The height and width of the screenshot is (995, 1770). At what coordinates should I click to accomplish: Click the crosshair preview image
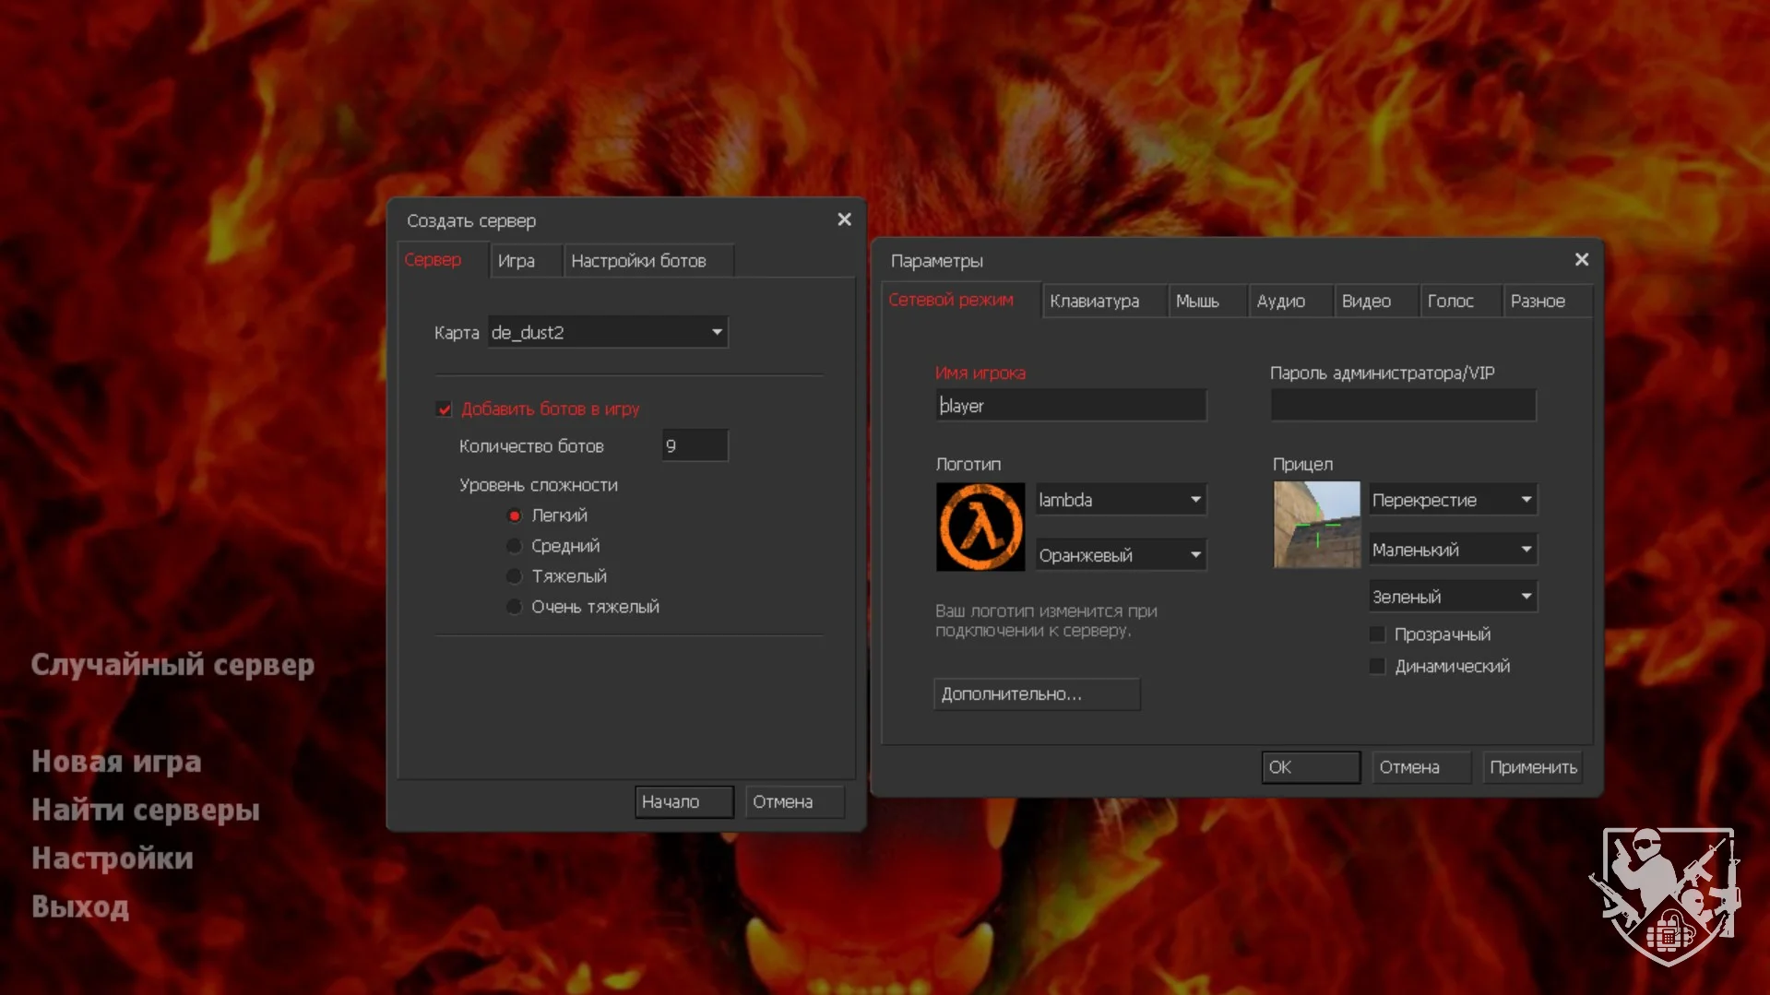coord(1316,525)
